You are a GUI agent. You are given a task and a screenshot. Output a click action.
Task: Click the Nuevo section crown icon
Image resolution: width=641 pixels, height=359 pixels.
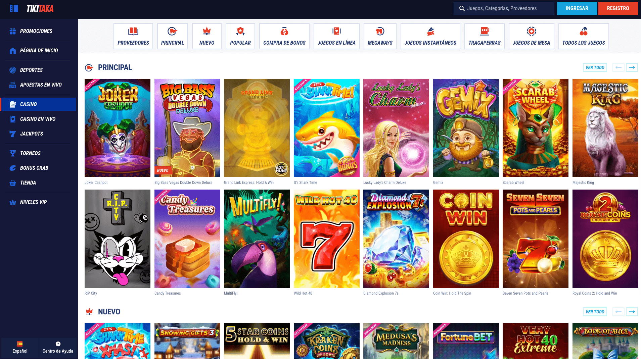click(89, 312)
